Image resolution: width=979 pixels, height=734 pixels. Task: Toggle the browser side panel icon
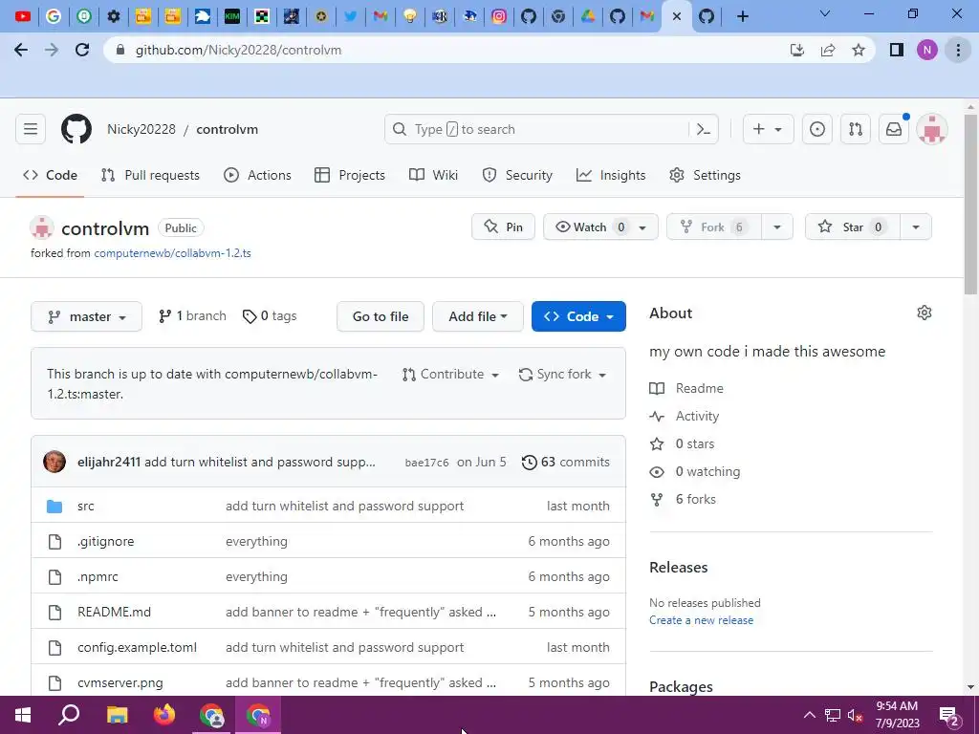[897, 50]
